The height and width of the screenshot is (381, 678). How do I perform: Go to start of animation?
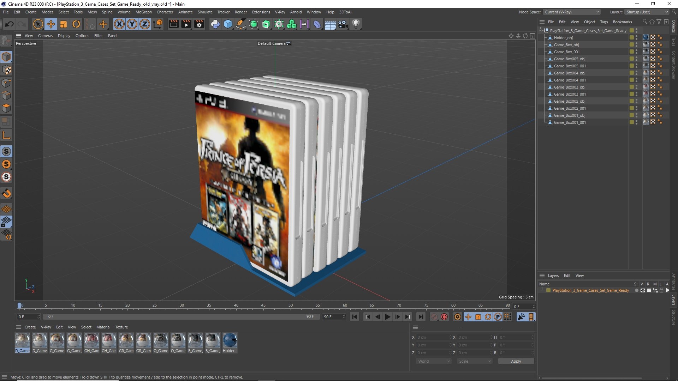355,317
